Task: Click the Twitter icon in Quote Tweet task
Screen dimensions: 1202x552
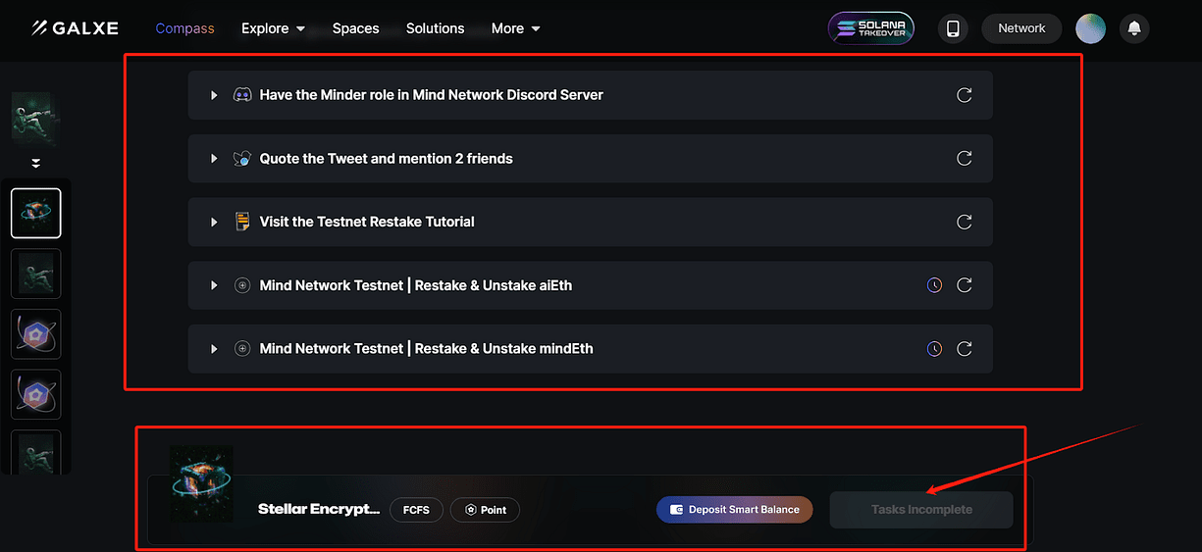Action: click(x=242, y=159)
